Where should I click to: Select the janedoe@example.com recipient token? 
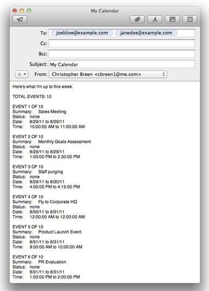146,33
